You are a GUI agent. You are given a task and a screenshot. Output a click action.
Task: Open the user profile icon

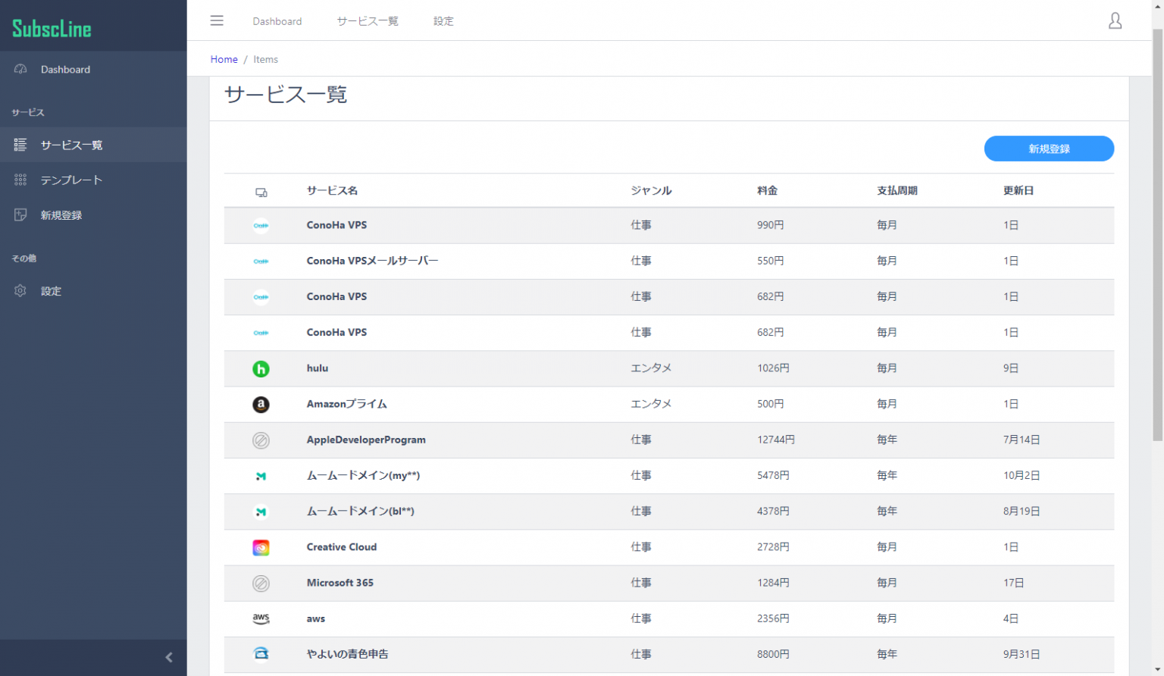[x=1115, y=20]
